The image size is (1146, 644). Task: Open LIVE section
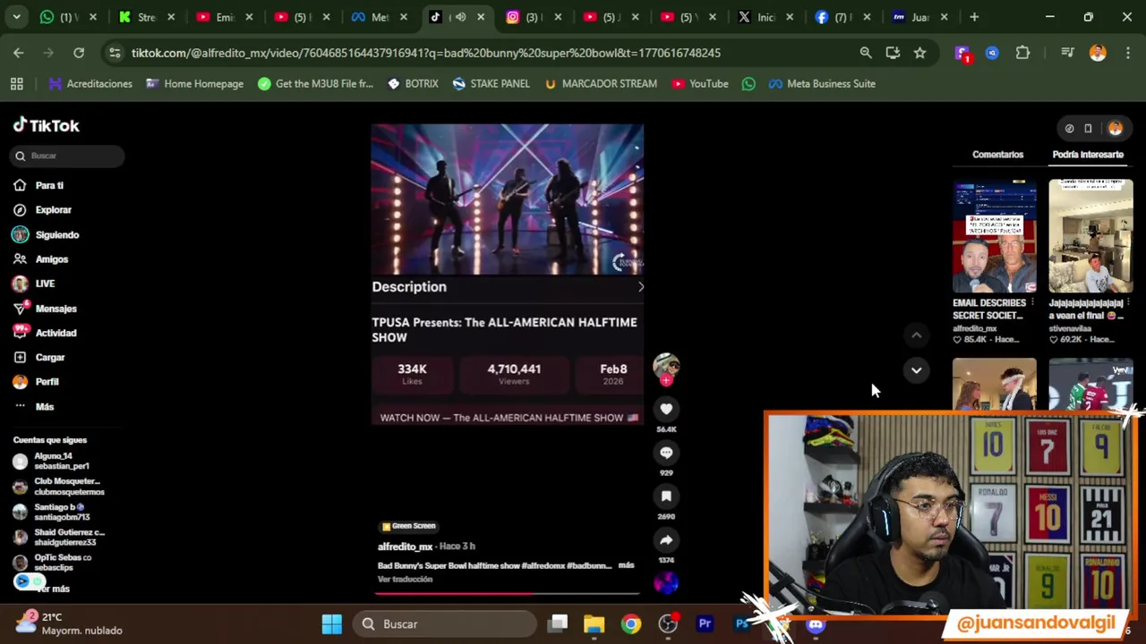tap(45, 284)
